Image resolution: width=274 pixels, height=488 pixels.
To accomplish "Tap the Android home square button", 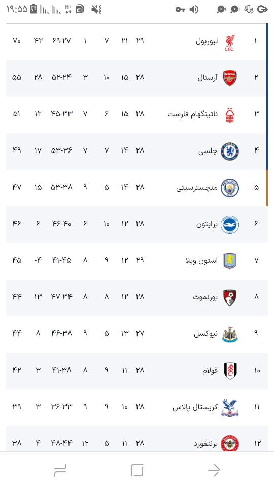I will tap(137, 470).
